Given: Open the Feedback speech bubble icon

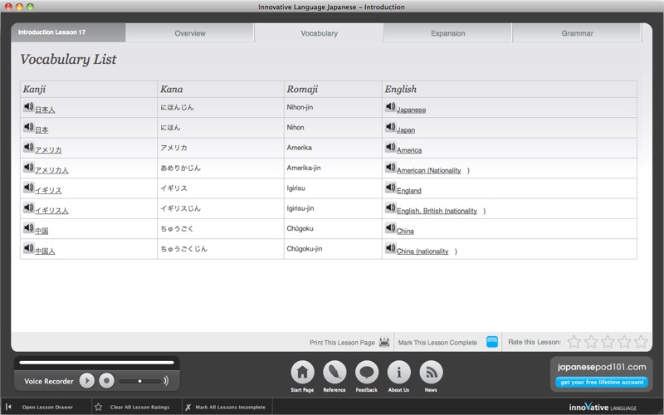Looking at the screenshot, I should [x=367, y=373].
